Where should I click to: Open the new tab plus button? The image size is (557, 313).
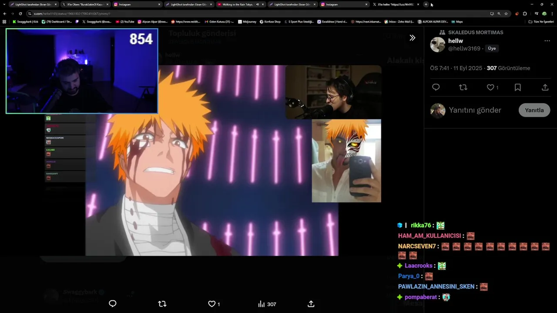(426, 4)
